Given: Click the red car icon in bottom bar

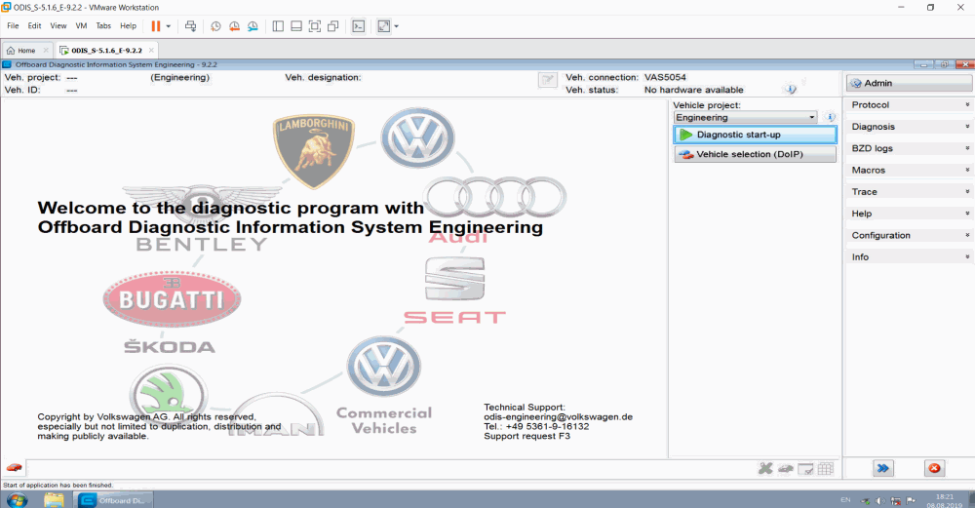Looking at the screenshot, I should (x=14, y=468).
